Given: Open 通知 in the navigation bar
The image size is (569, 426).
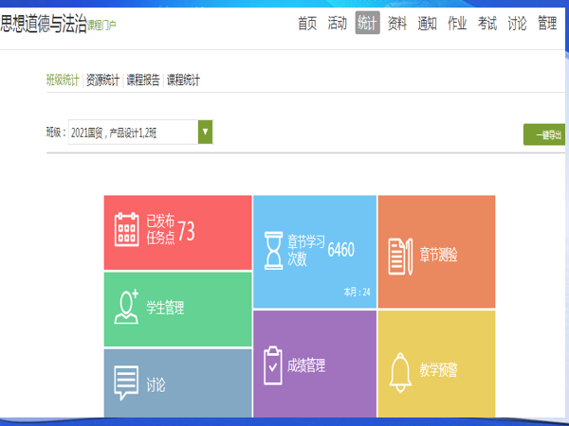Looking at the screenshot, I should tap(427, 24).
